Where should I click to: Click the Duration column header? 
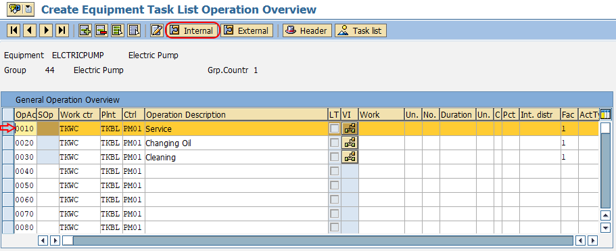tap(458, 114)
